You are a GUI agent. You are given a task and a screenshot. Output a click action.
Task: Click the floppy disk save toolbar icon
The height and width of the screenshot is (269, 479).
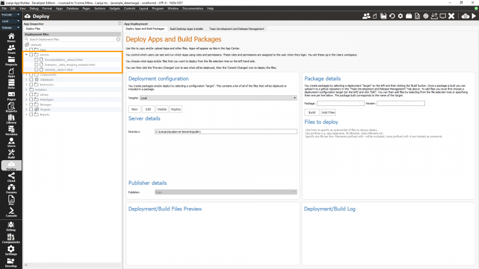383,16
